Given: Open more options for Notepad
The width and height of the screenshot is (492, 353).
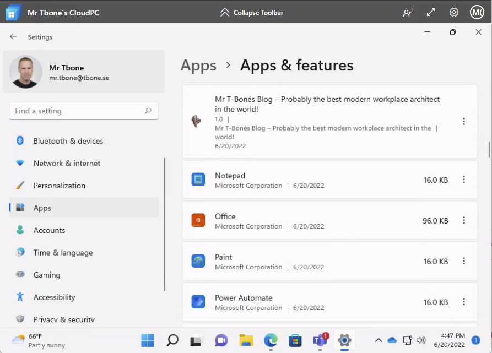Looking at the screenshot, I should click(x=464, y=180).
